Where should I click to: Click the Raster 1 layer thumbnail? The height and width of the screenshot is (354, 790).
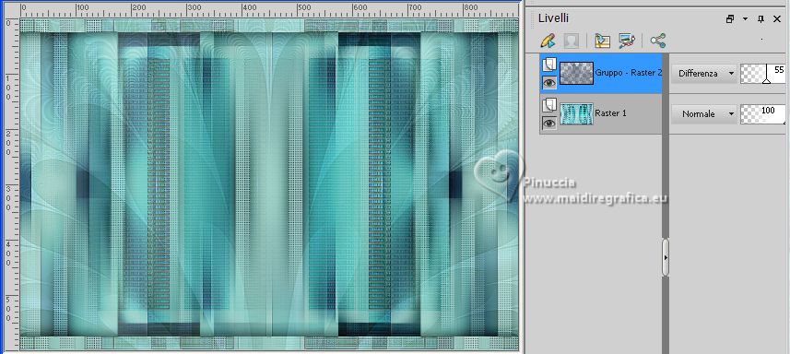[576, 113]
